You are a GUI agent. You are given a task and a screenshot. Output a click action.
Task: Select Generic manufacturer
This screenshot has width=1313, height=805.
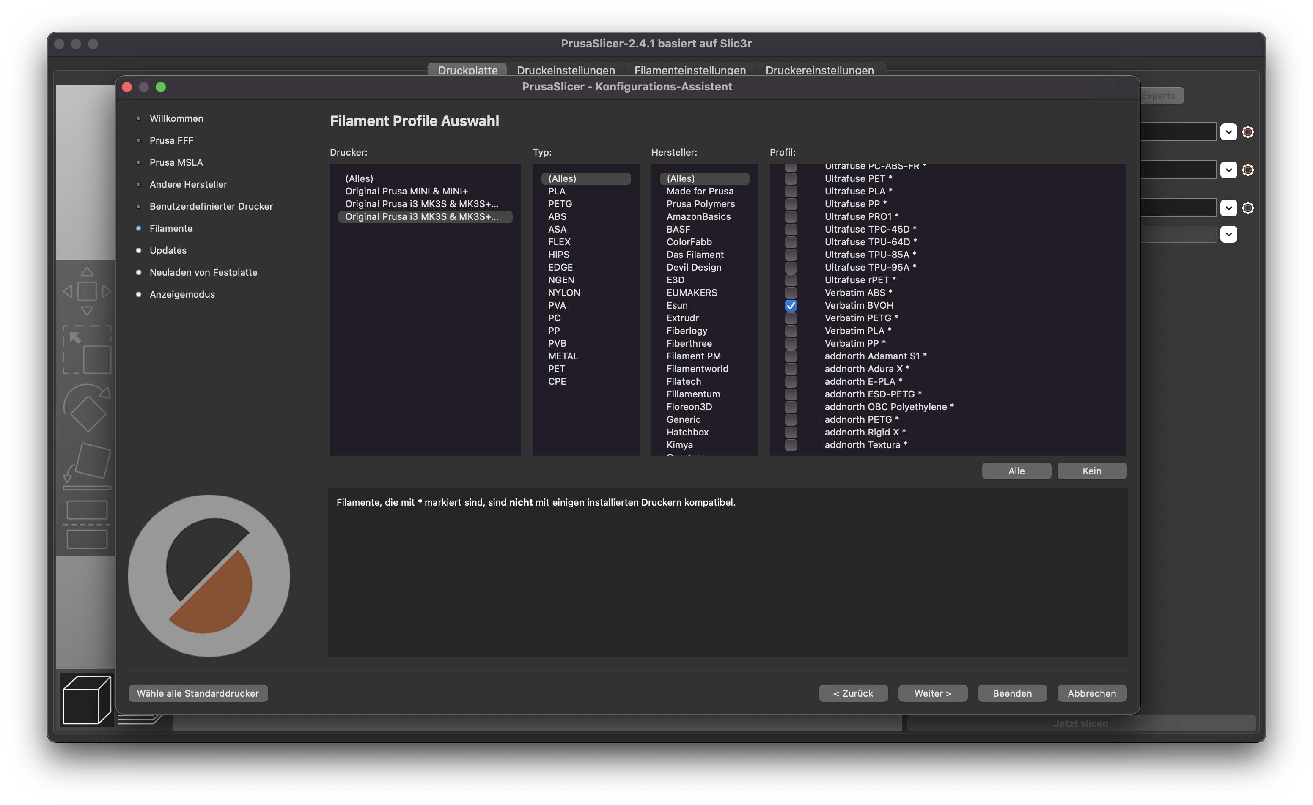(x=704, y=419)
